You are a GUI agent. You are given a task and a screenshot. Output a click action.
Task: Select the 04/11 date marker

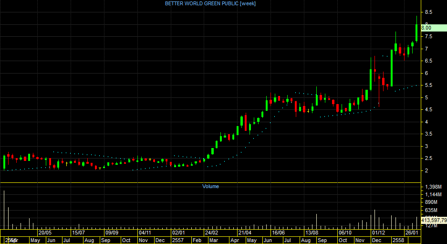(145, 233)
